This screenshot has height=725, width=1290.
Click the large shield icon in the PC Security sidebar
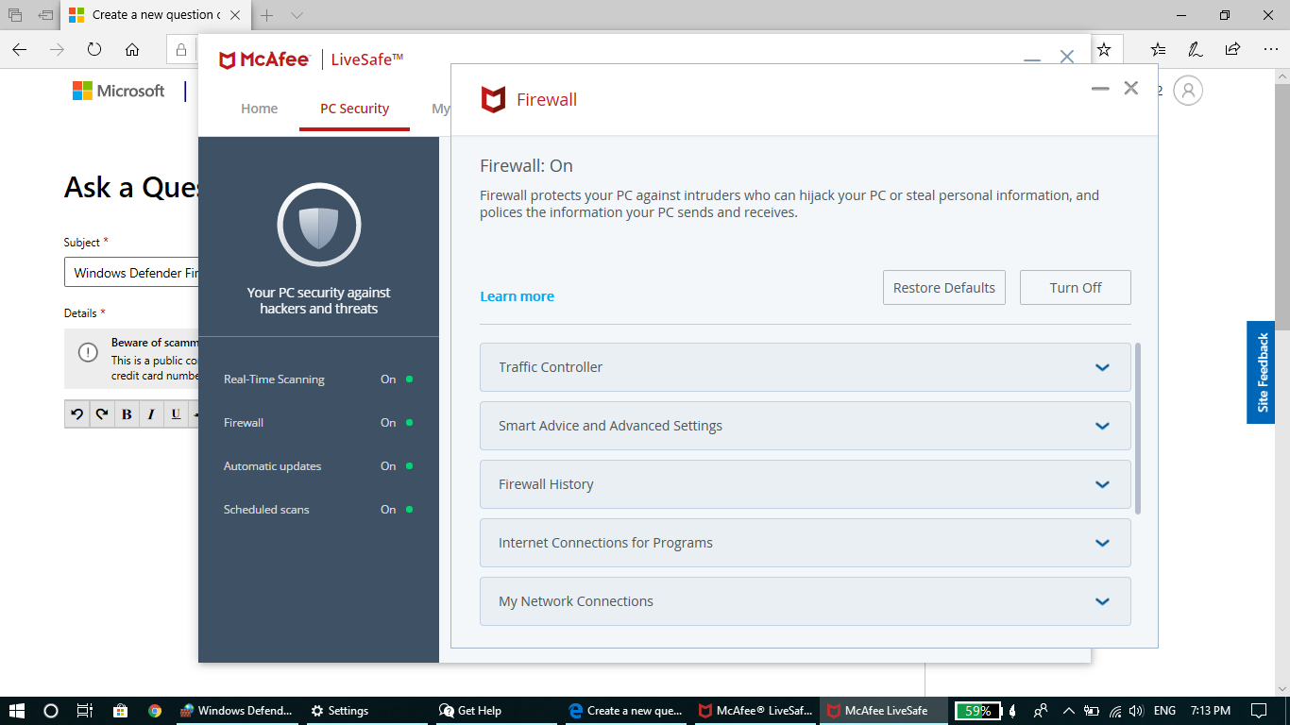(x=319, y=225)
